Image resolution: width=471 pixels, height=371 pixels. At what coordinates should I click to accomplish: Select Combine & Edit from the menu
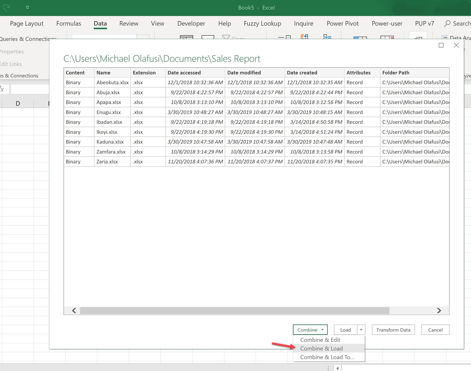(x=320, y=340)
